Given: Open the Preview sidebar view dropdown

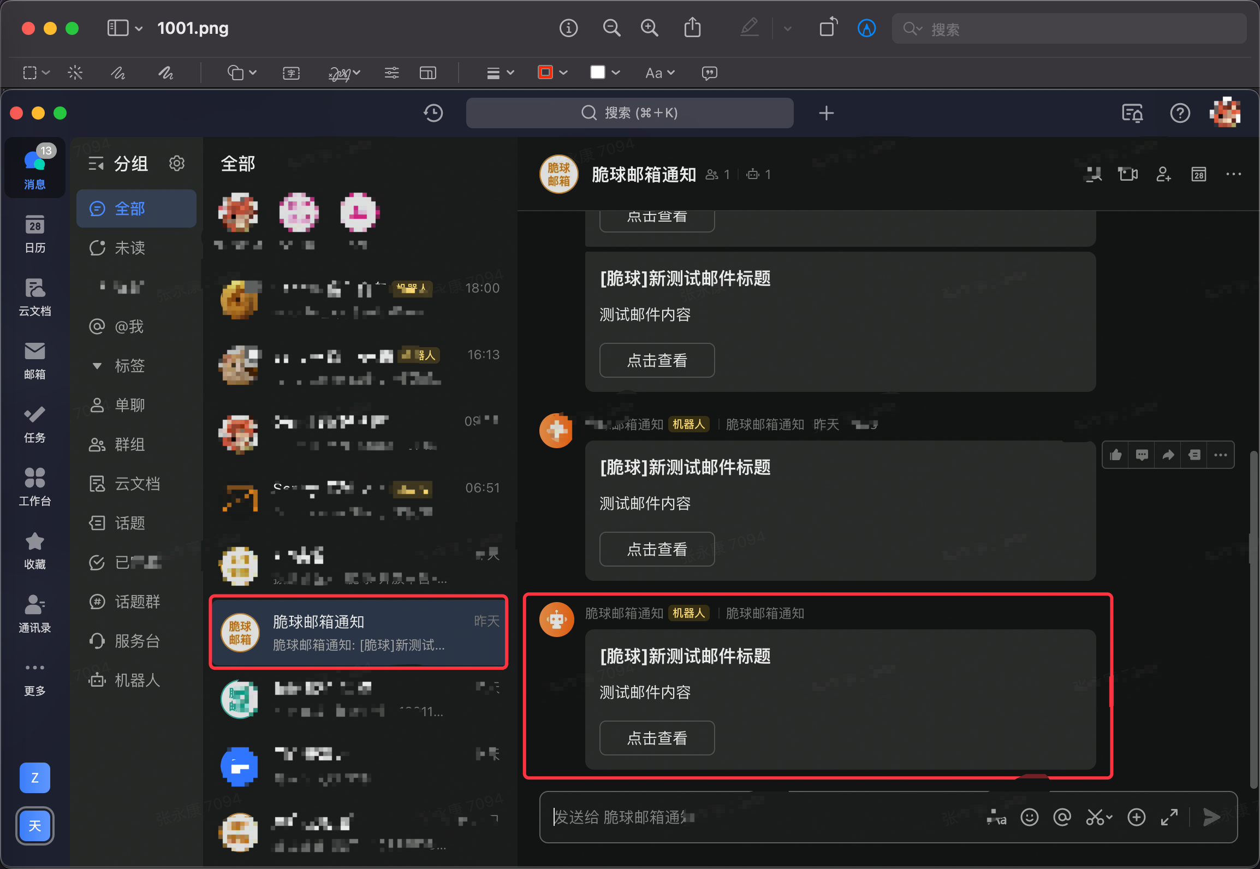Looking at the screenshot, I should coord(125,28).
